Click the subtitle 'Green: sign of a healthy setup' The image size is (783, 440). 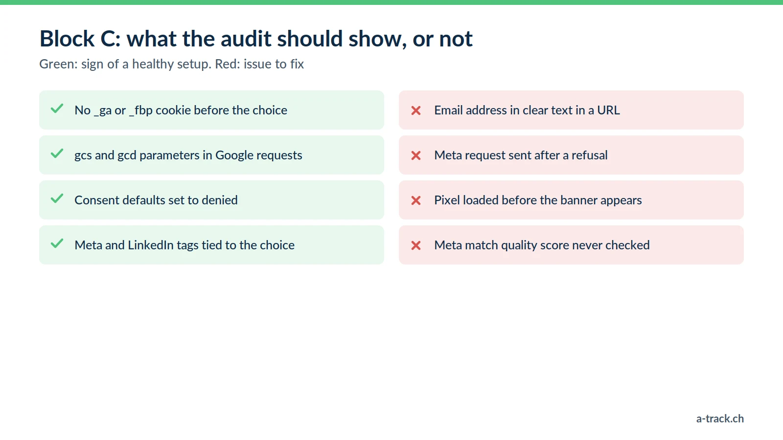click(125, 64)
